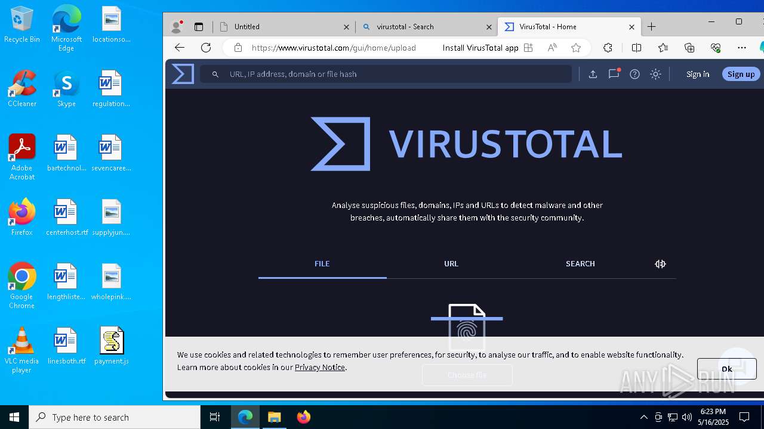Open Edge Settings and more menu
Viewport: 764px width, 429px height.
point(742,48)
